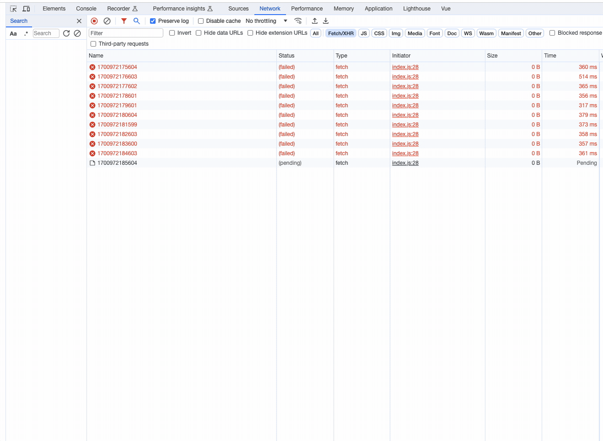Enable Match Case in search sidebar
603x441 pixels.
coord(13,33)
